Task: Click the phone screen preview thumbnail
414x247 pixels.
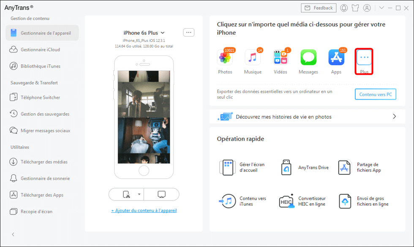Action: pos(144,117)
